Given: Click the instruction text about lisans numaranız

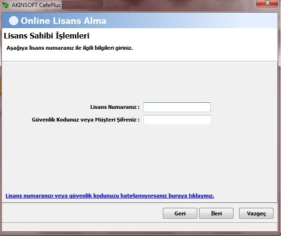Looking at the screenshot, I should click(70, 48).
